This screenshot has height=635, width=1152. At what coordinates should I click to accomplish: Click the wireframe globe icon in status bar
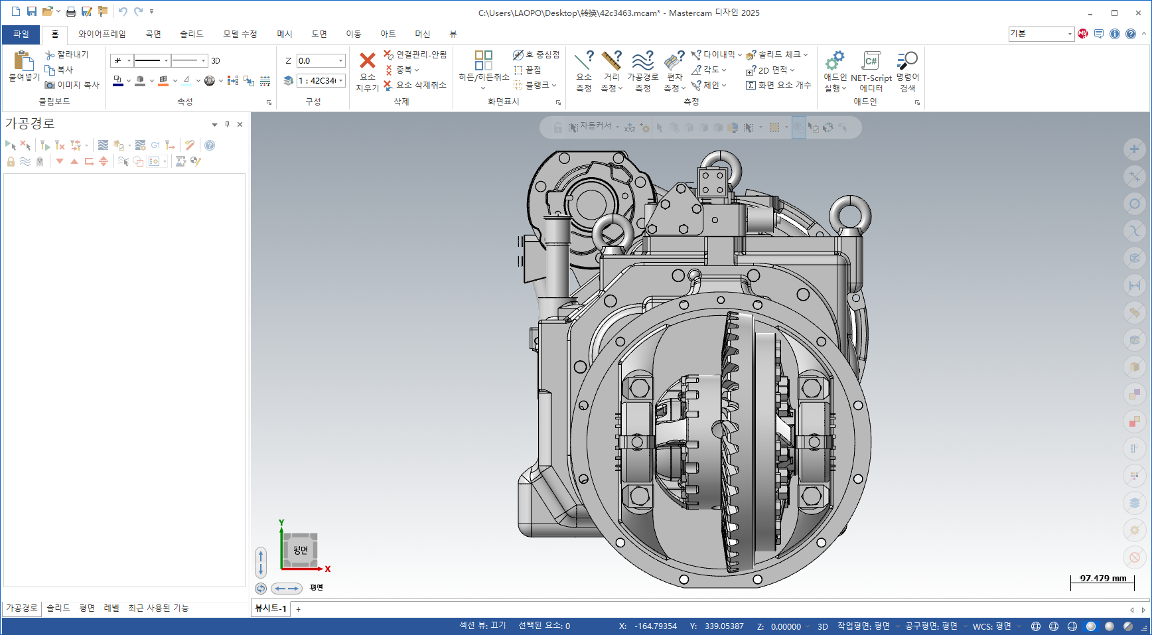[x=1036, y=626]
